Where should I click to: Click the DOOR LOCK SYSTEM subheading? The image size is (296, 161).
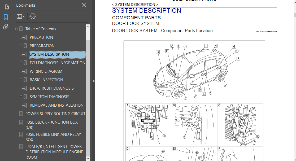pyautogui.click(x=136, y=24)
